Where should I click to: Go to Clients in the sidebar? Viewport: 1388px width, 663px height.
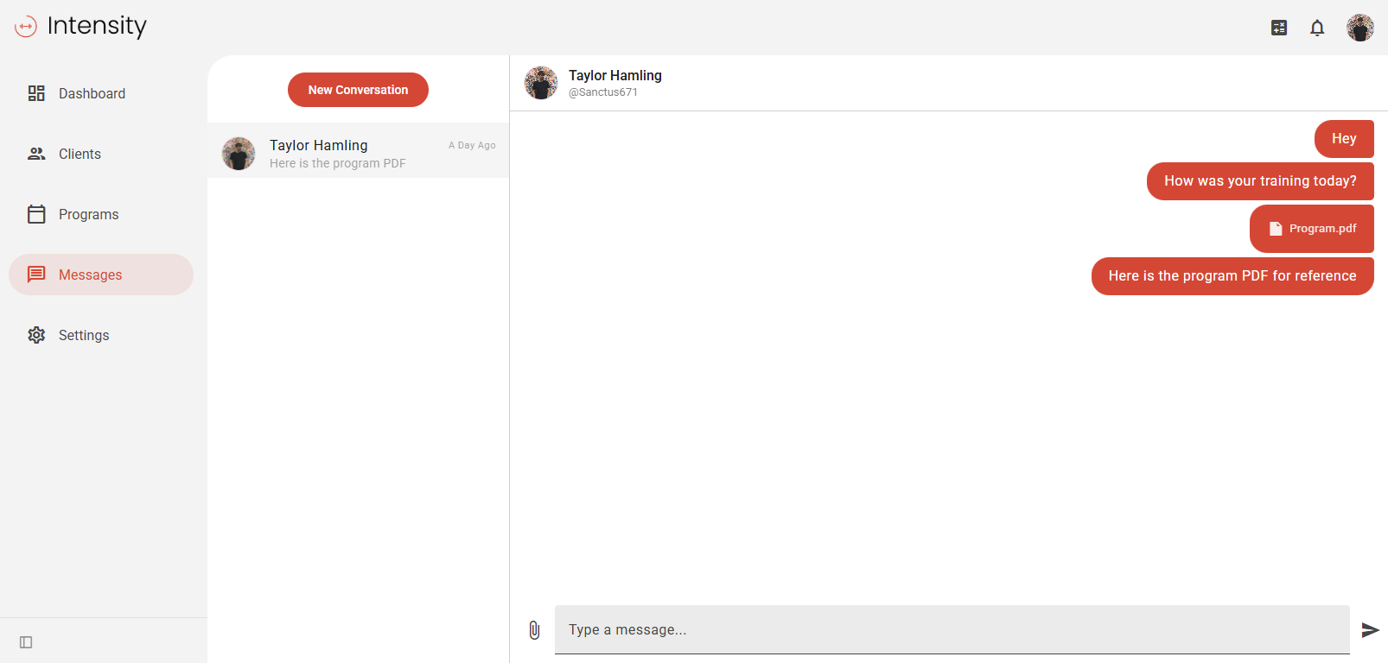(x=80, y=154)
